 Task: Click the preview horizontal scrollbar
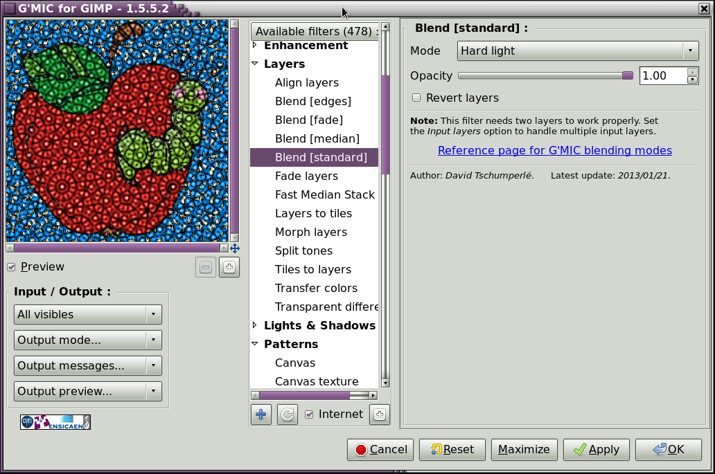(x=117, y=248)
